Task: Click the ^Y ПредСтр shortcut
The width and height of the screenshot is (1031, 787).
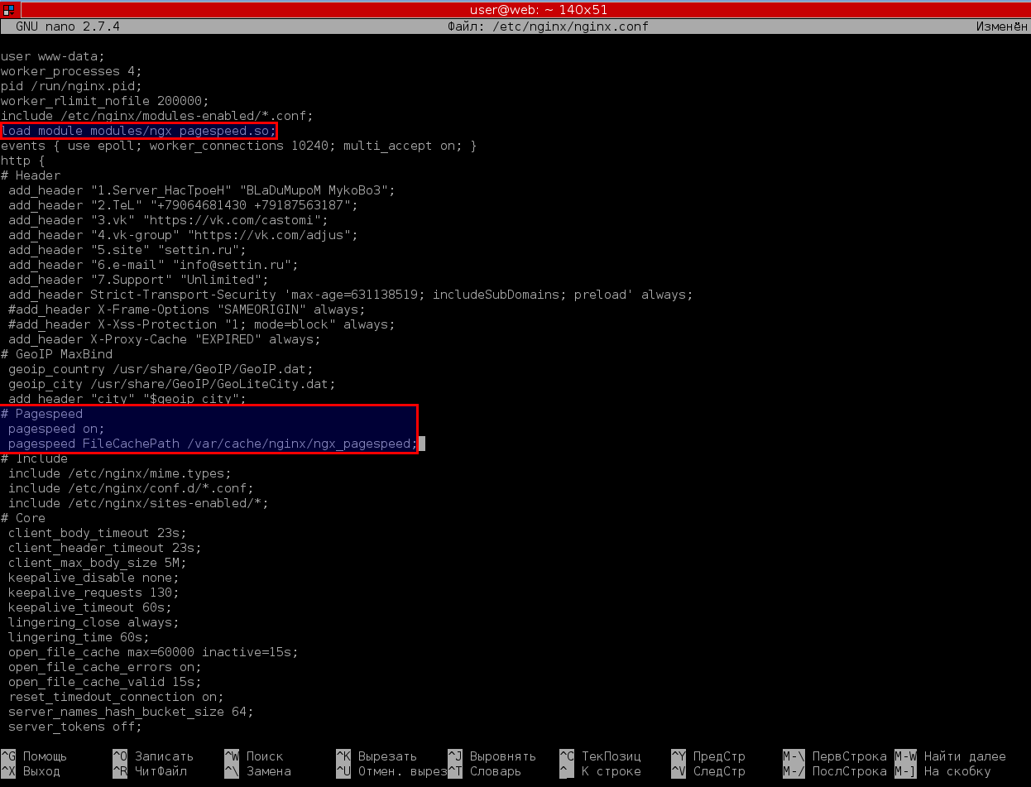Action: click(708, 756)
